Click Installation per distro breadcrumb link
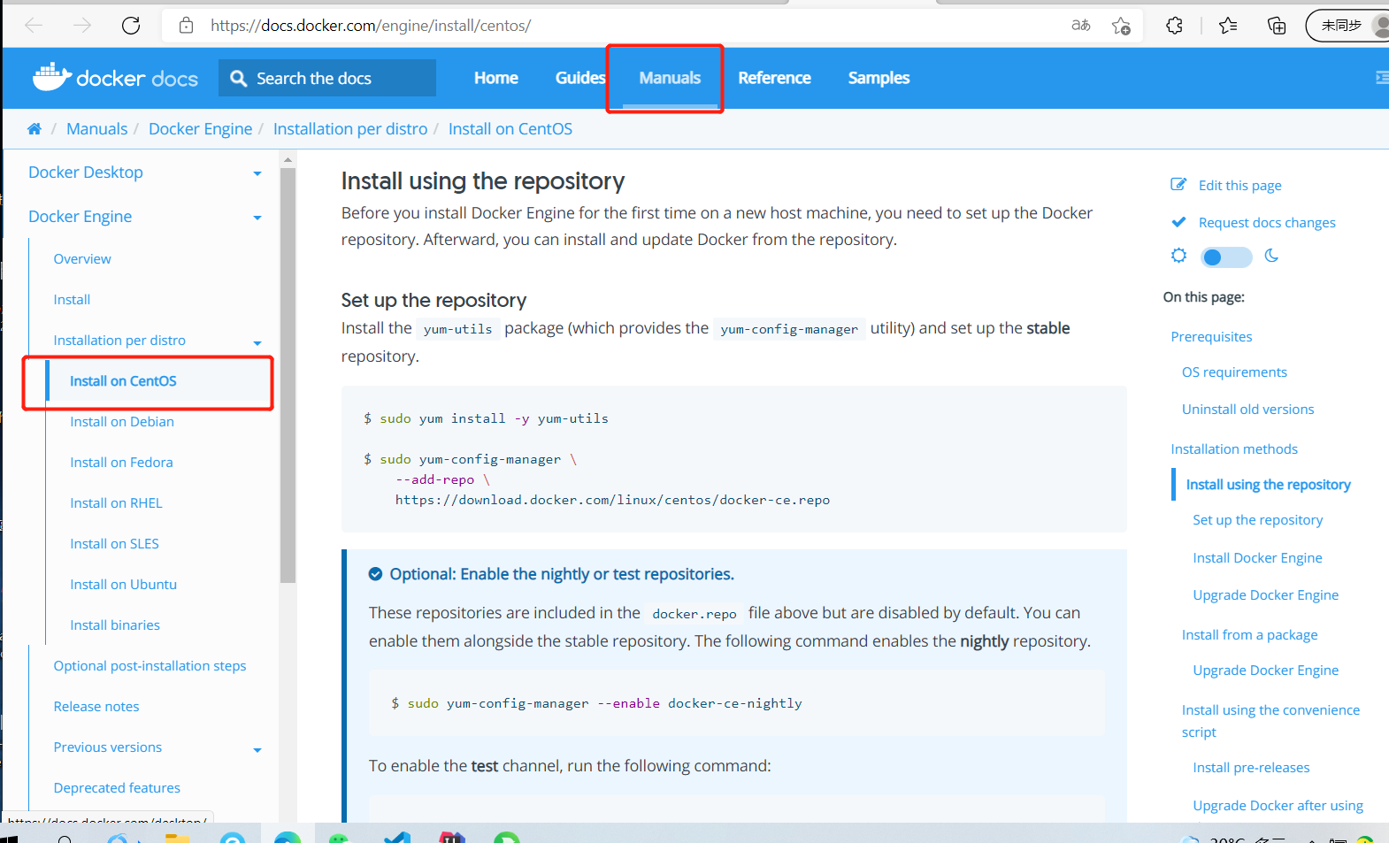The width and height of the screenshot is (1389, 843). coord(350,129)
